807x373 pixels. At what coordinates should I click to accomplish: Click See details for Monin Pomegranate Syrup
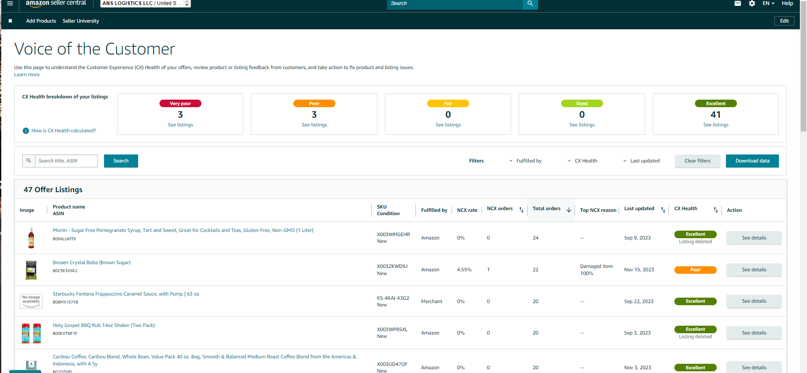pos(754,238)
